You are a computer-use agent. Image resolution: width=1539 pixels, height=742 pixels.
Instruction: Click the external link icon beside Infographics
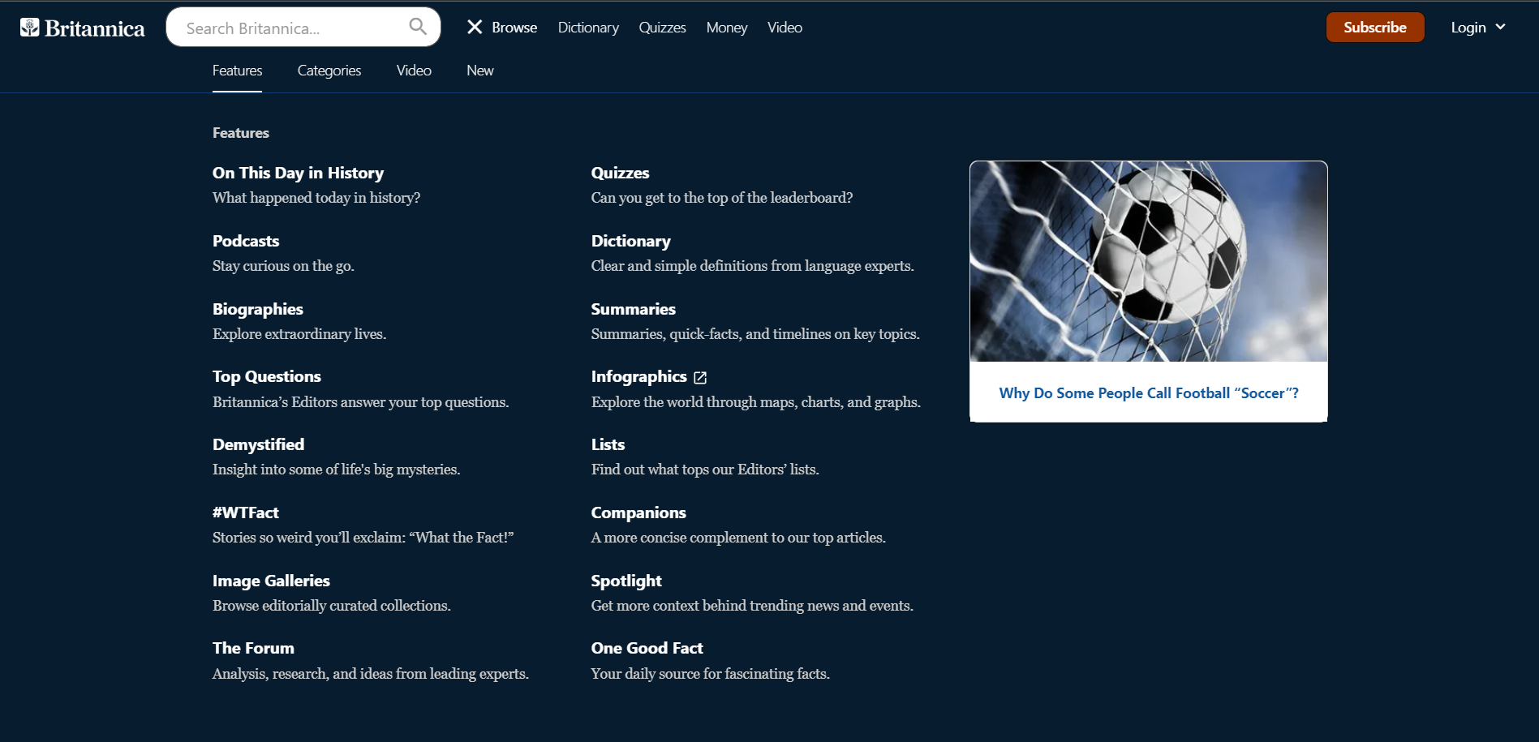tap(700, 378)
